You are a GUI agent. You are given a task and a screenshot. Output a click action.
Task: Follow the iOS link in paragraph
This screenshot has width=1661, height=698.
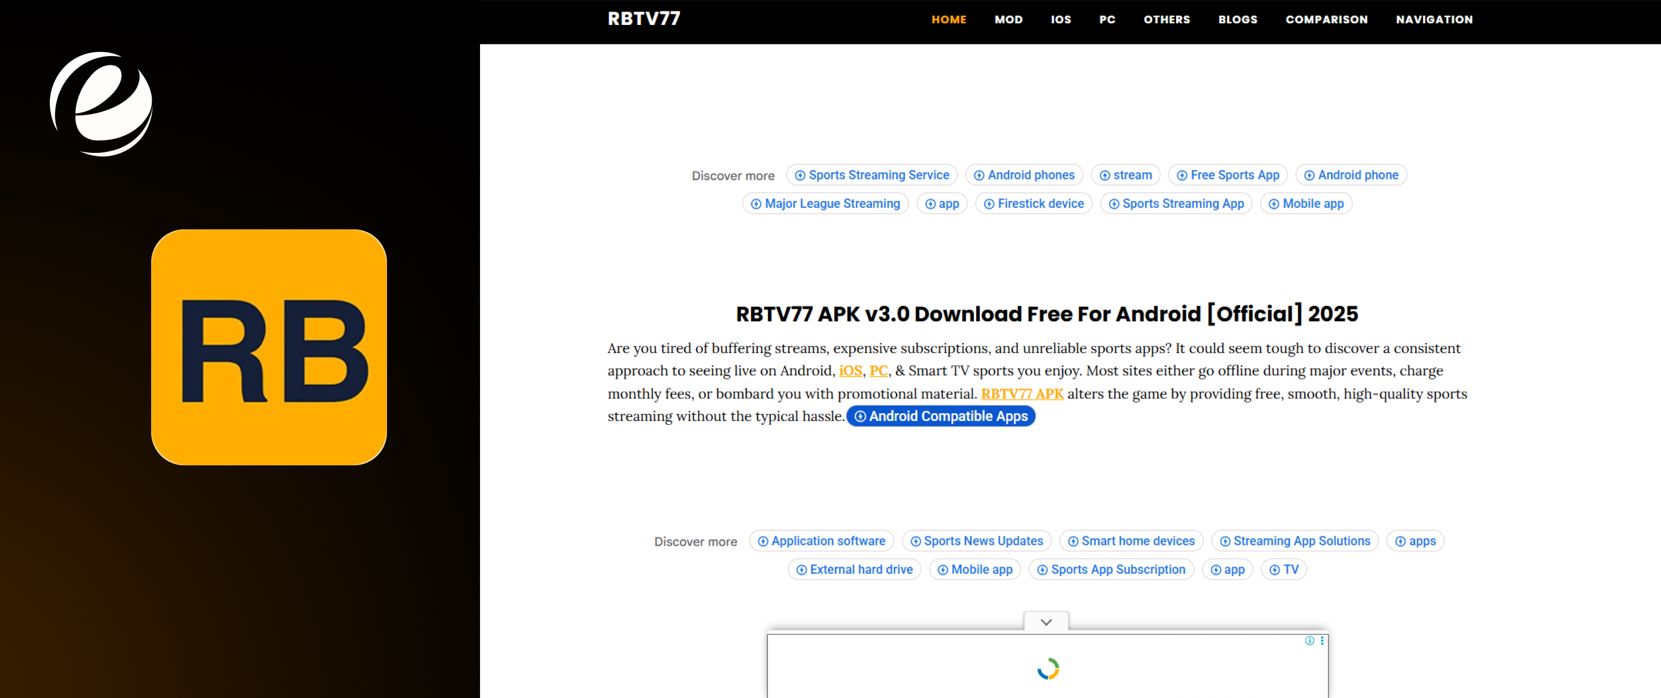coord(850,370)
